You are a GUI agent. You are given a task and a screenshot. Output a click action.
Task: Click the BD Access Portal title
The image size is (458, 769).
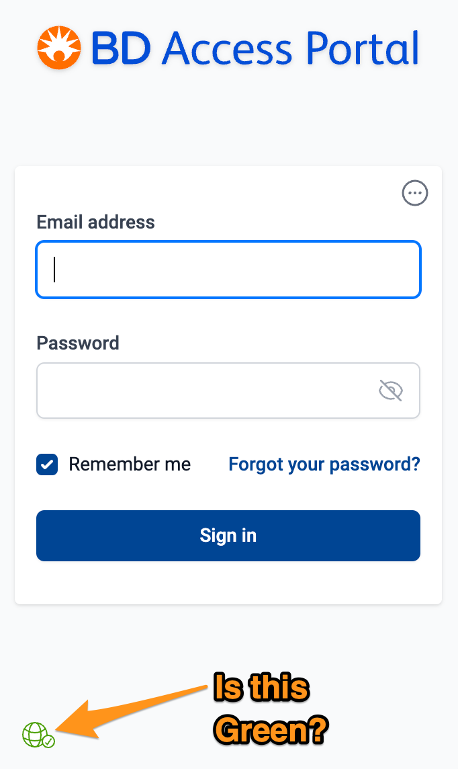(255, 48)
